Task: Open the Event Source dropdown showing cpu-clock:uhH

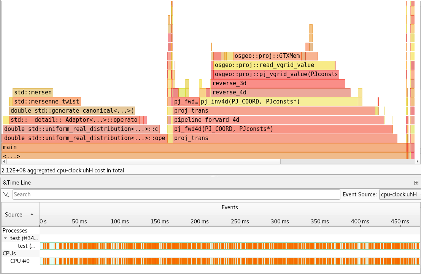Action: tap(399, 194)
